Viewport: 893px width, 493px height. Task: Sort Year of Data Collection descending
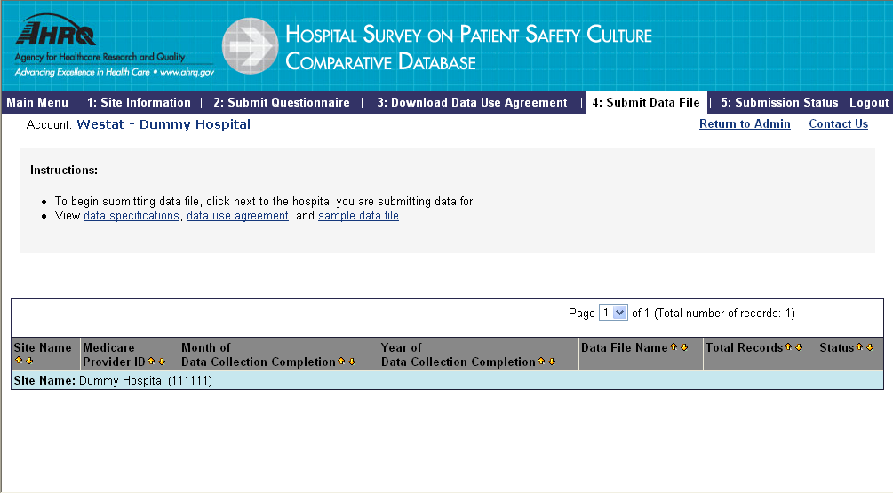point(551,362)
